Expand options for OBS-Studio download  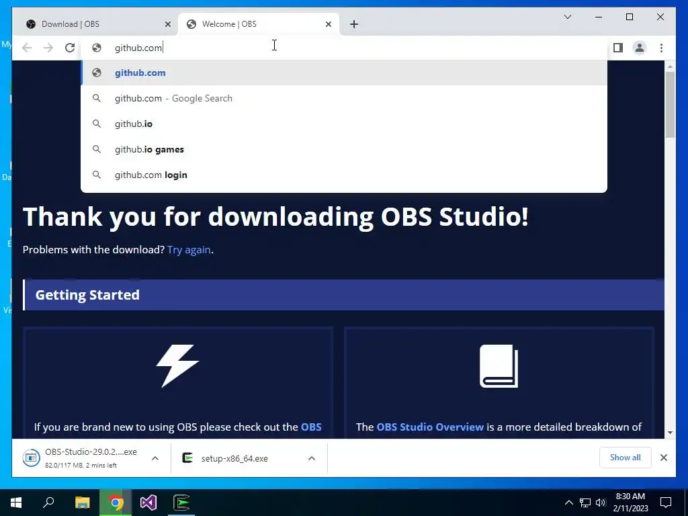[155, 458]
